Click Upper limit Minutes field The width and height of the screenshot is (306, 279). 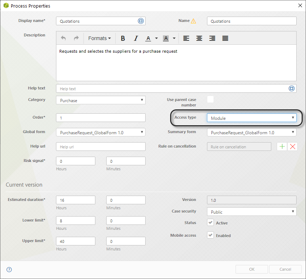126,241
